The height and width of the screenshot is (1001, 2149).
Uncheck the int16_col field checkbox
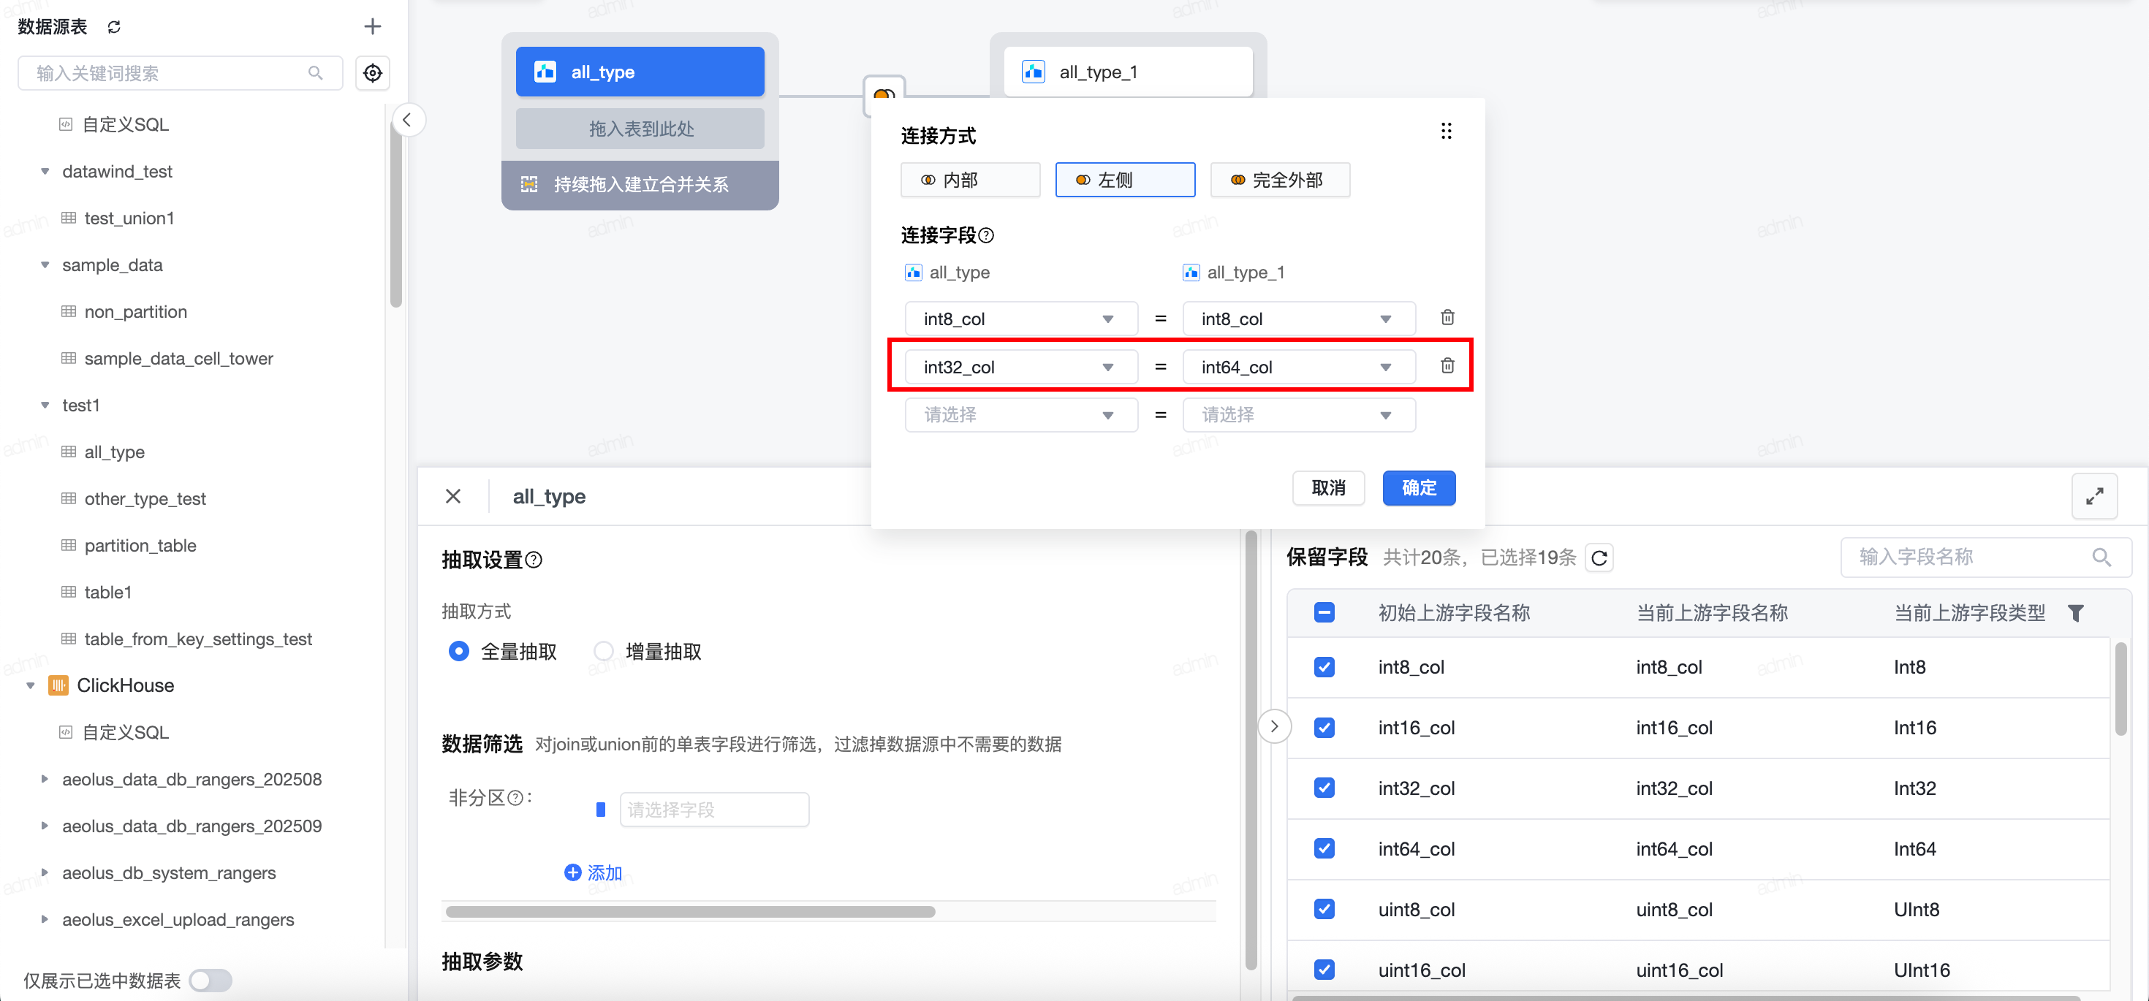pos(1324,728)
